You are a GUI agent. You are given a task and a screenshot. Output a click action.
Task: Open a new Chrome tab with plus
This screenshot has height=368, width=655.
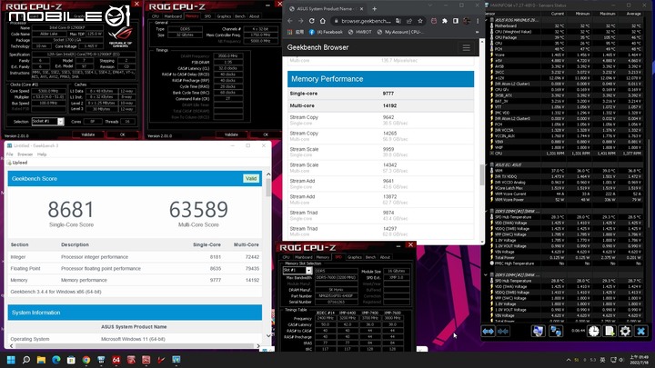point(374,8)
